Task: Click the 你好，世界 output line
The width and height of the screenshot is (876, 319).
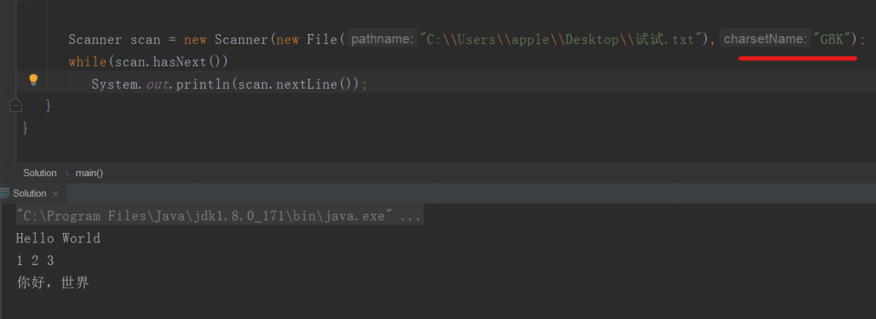Action: tap(53, 283)
